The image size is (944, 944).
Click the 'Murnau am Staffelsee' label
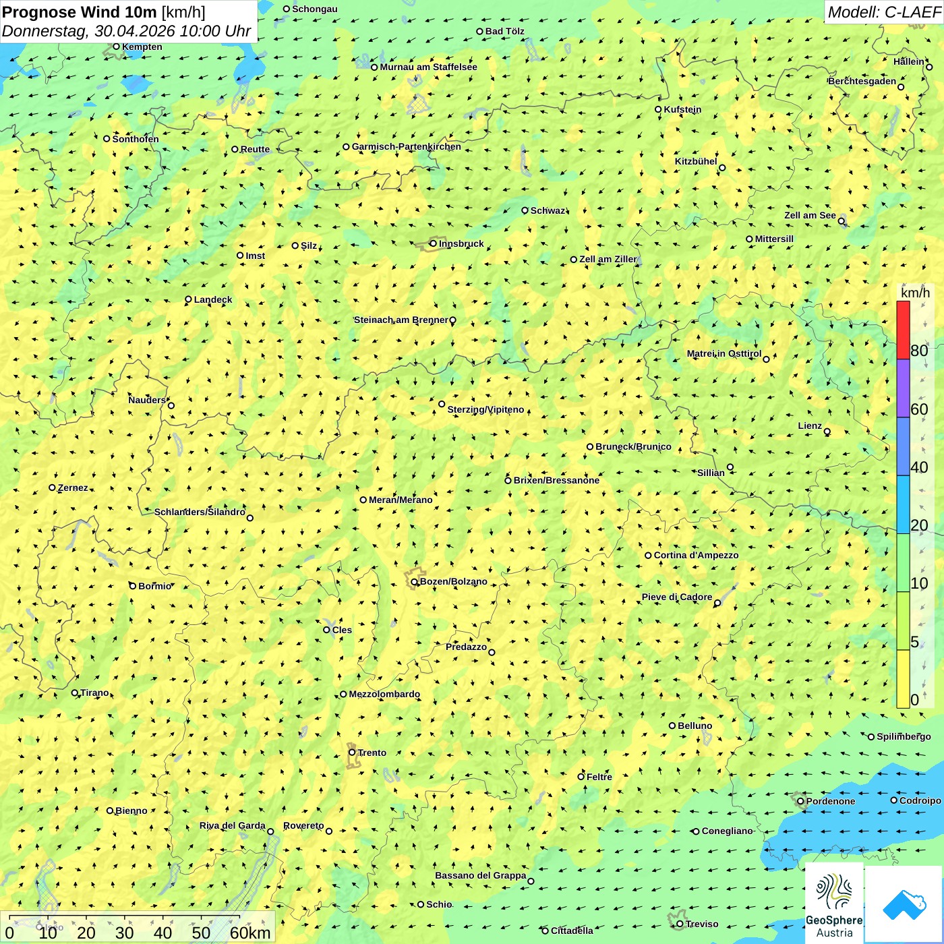click(428, 67)
